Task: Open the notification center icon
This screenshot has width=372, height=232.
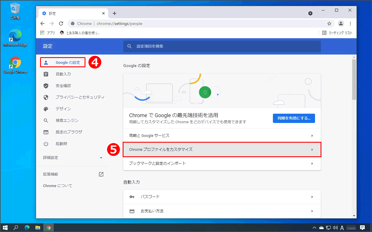Action: (x=362, y=228)
